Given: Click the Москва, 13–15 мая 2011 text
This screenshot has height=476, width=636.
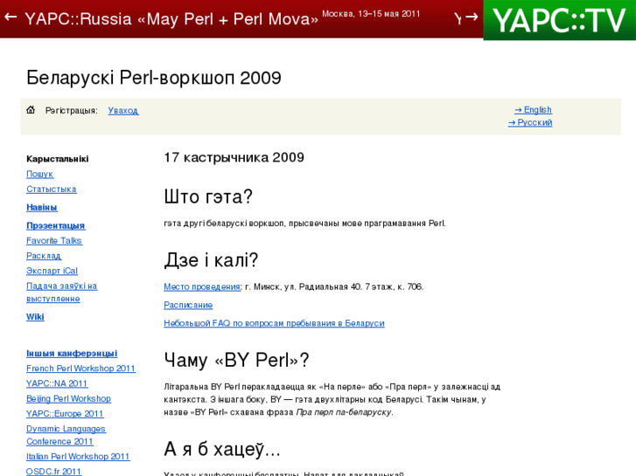Looking at the screenshot, I should tap(371, 14).
